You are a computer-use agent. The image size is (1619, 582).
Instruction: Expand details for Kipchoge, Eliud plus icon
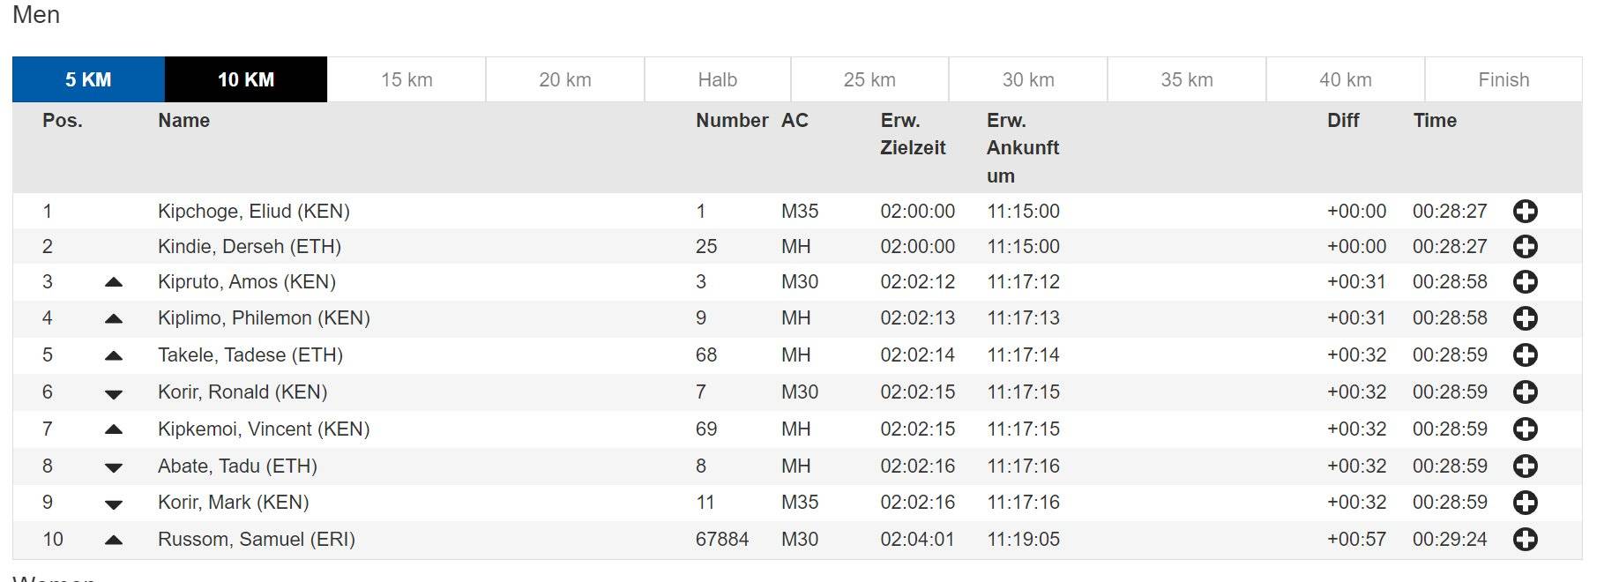point(1525,212)
